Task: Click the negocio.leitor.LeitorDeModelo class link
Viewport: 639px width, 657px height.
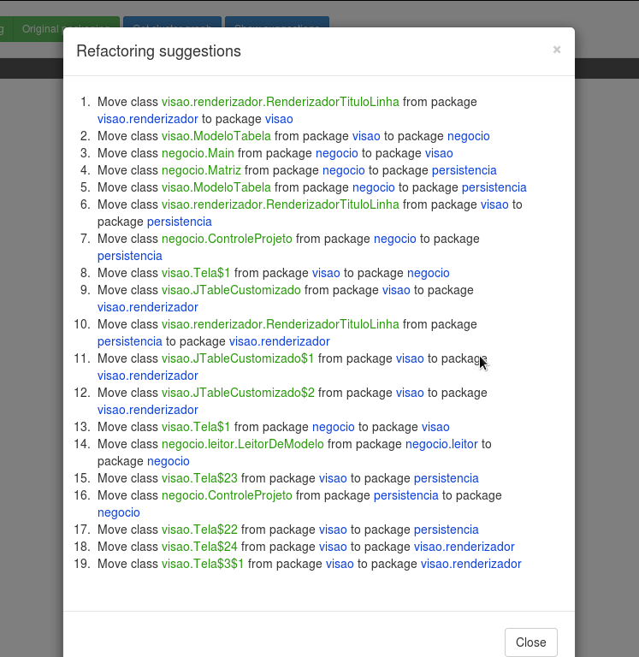Action: (242, 444)
